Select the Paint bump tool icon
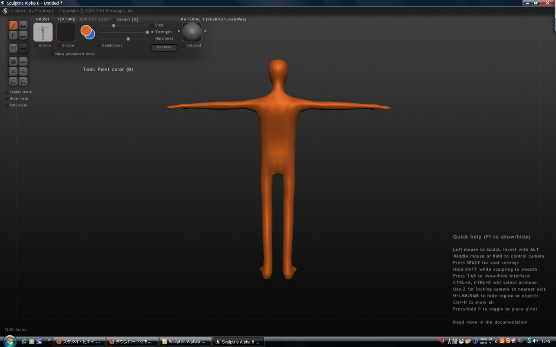 pos(23,25)
